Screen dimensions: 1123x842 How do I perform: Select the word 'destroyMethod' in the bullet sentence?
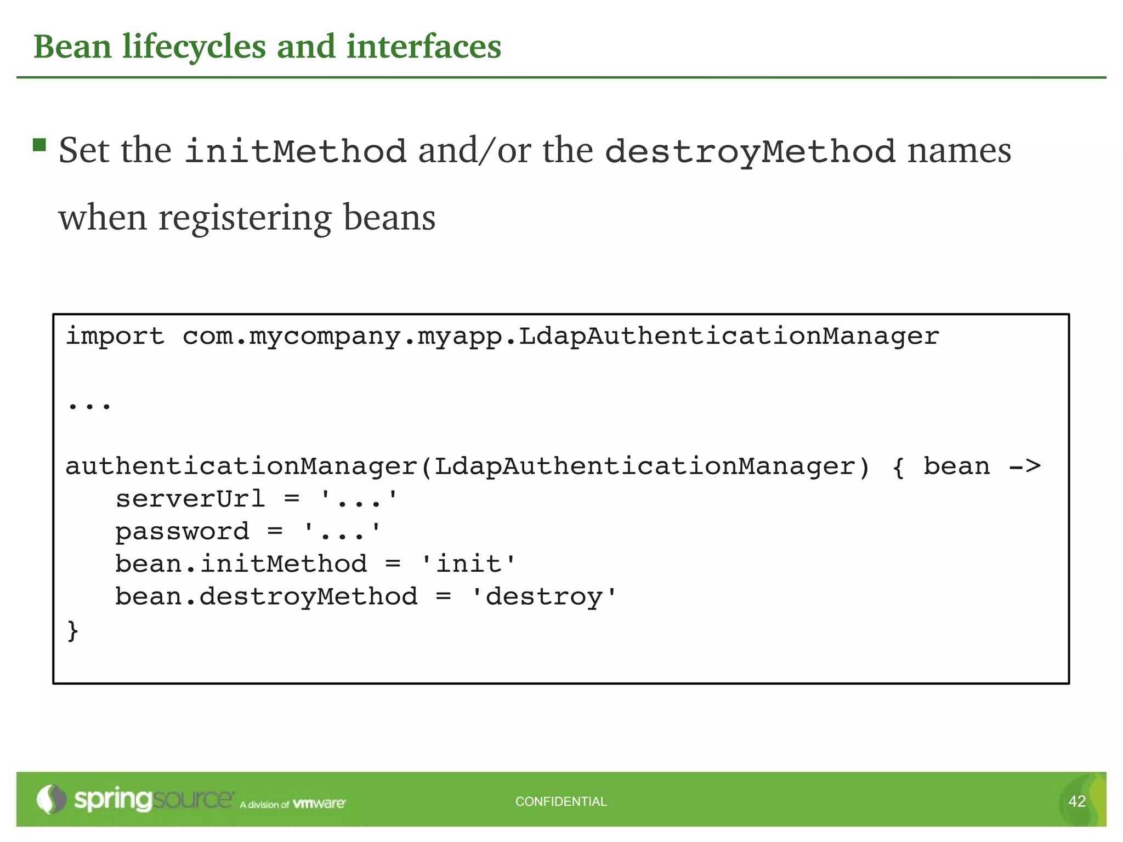coord(750,152)
